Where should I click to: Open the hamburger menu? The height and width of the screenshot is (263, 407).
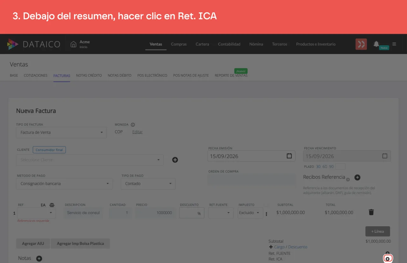394,44
